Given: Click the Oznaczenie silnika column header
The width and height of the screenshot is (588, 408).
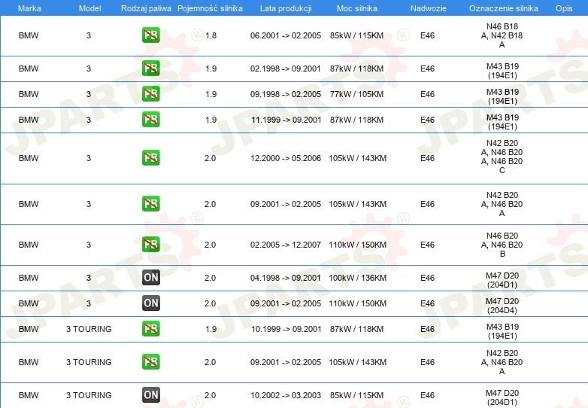Looking at the screenshot, I should [x=503, y=8].
